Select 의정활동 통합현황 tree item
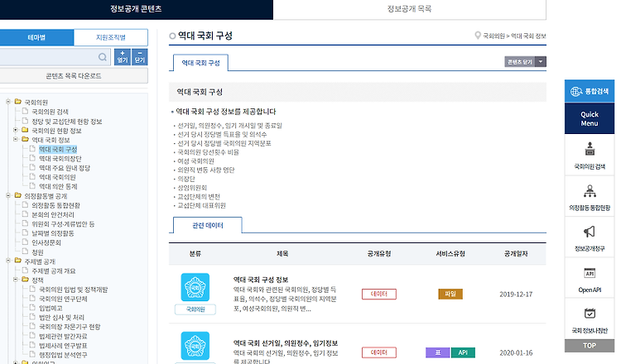 55,205
